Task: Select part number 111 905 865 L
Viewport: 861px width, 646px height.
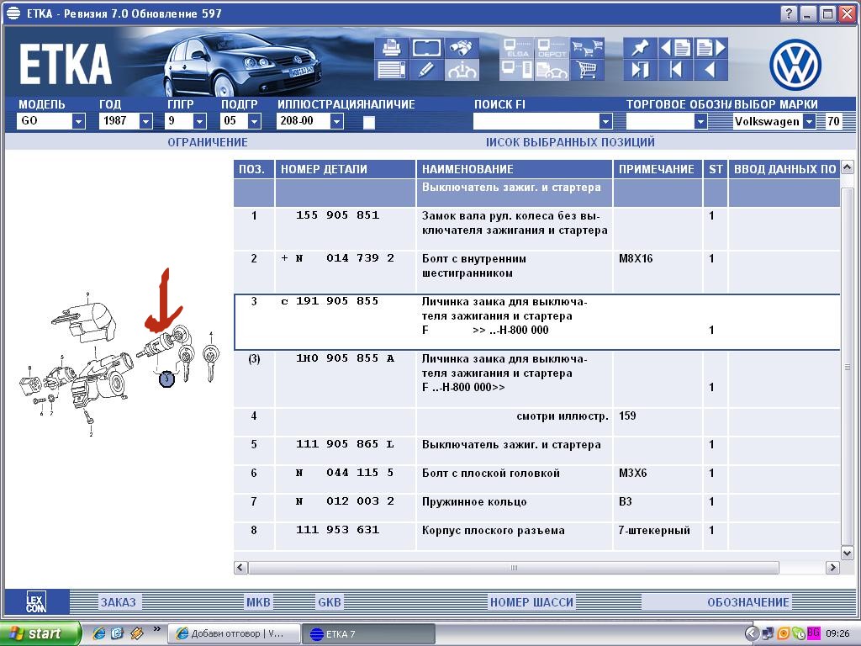Action: click(345, 444)
